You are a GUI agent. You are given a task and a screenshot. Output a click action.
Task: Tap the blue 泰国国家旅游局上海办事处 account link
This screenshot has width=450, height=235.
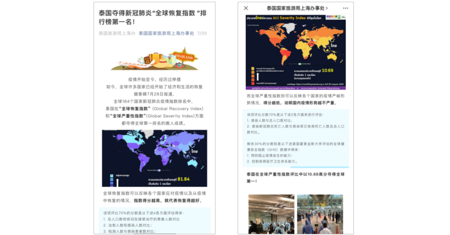click(x=166, y=33)
